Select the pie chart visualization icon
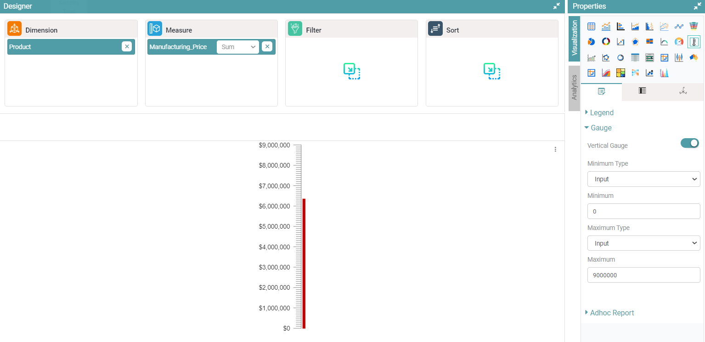This screenshot has width=705, height=342. [x=592, y=42]
